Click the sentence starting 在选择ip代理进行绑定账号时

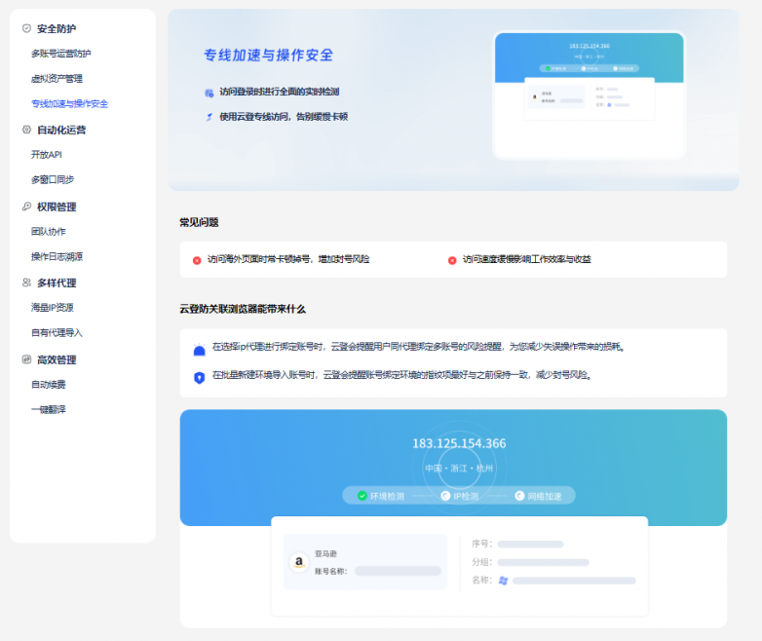click(x=419, y=347)
